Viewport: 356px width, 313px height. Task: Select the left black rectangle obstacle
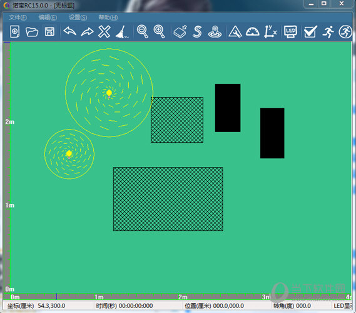228,108
